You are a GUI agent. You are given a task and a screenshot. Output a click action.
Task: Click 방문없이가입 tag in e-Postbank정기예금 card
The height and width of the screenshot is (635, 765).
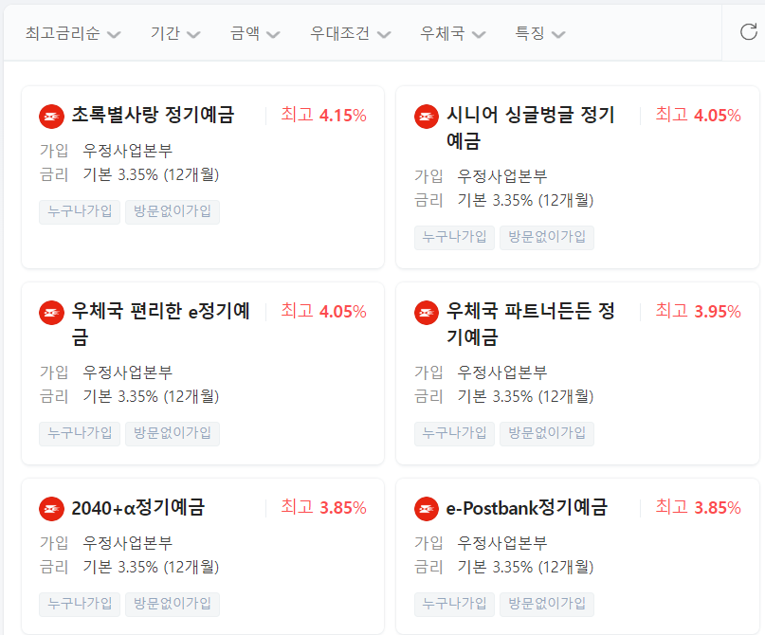pyautogui.click(x=547, y=605)
